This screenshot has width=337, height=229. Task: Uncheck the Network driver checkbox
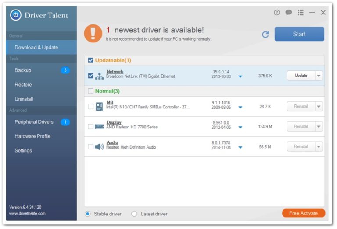(x=90, y=76)
